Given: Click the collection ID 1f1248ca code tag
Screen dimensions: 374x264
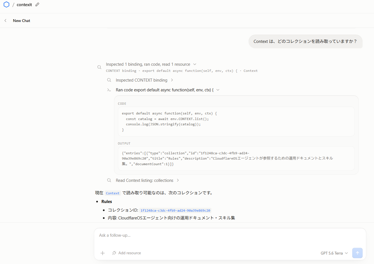Looking at the screenshot, I should pos(175,211).
